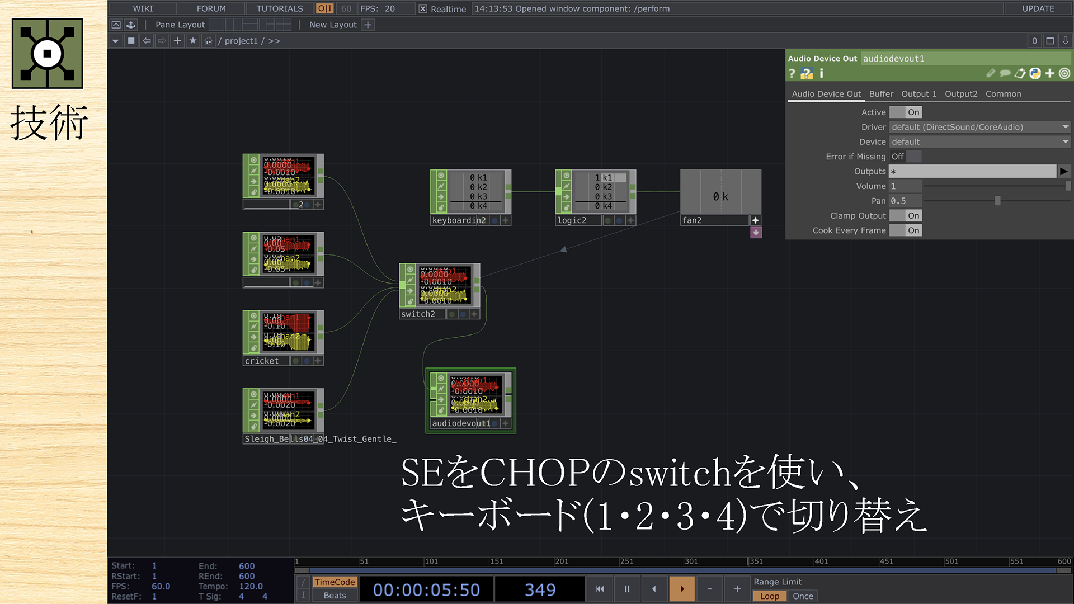1074x604 pixels.
Task: Open Python help icon in parameter header
Action: pos(807,73)
